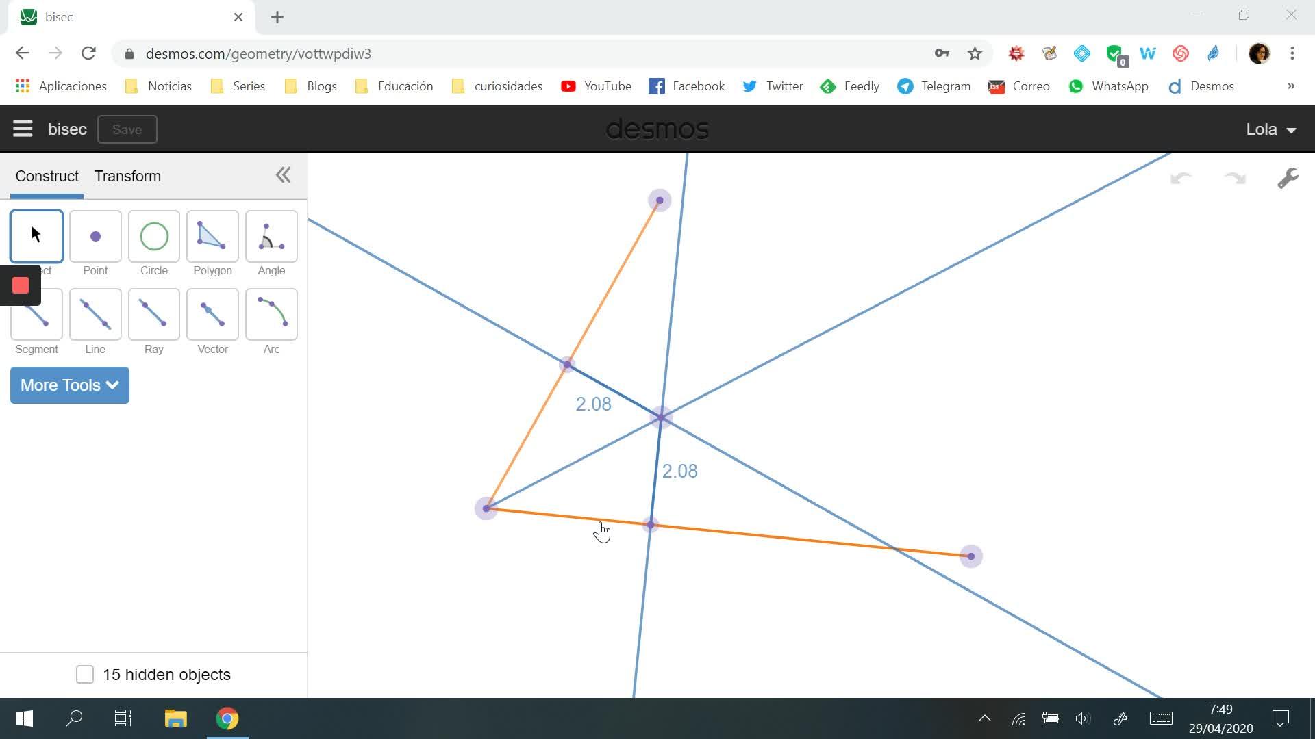Select the Arc tool

[271, 315]
